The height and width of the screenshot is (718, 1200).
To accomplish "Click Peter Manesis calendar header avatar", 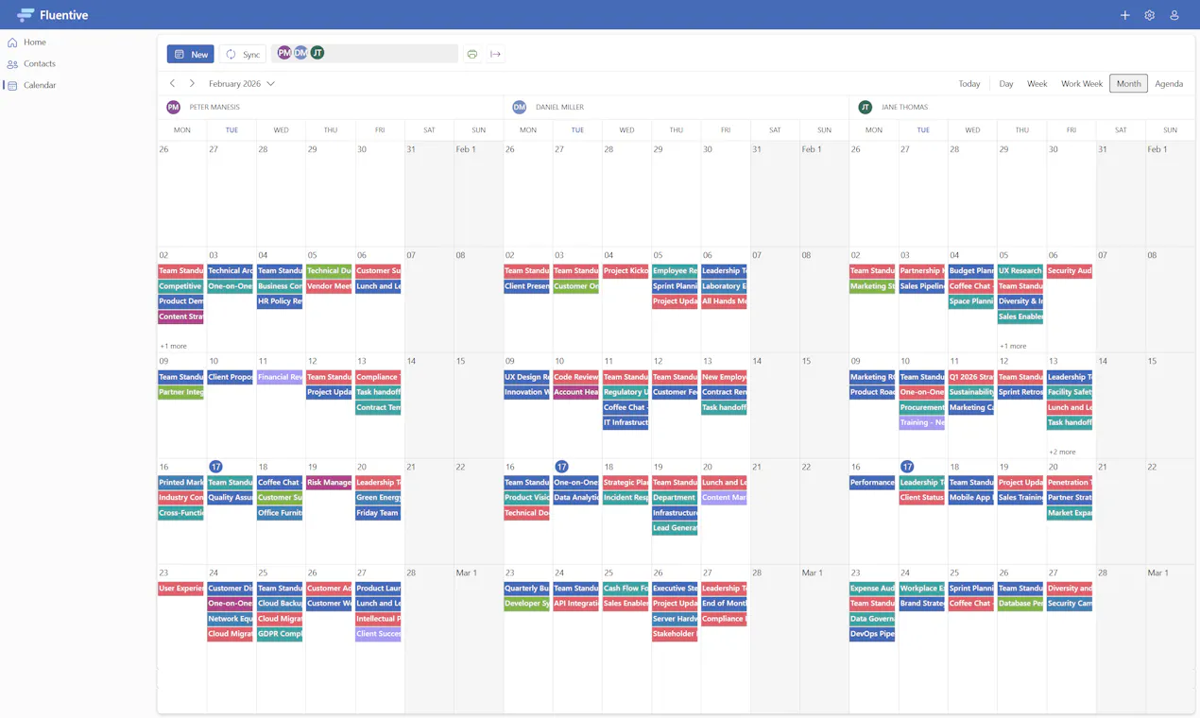I will point(174,108).
